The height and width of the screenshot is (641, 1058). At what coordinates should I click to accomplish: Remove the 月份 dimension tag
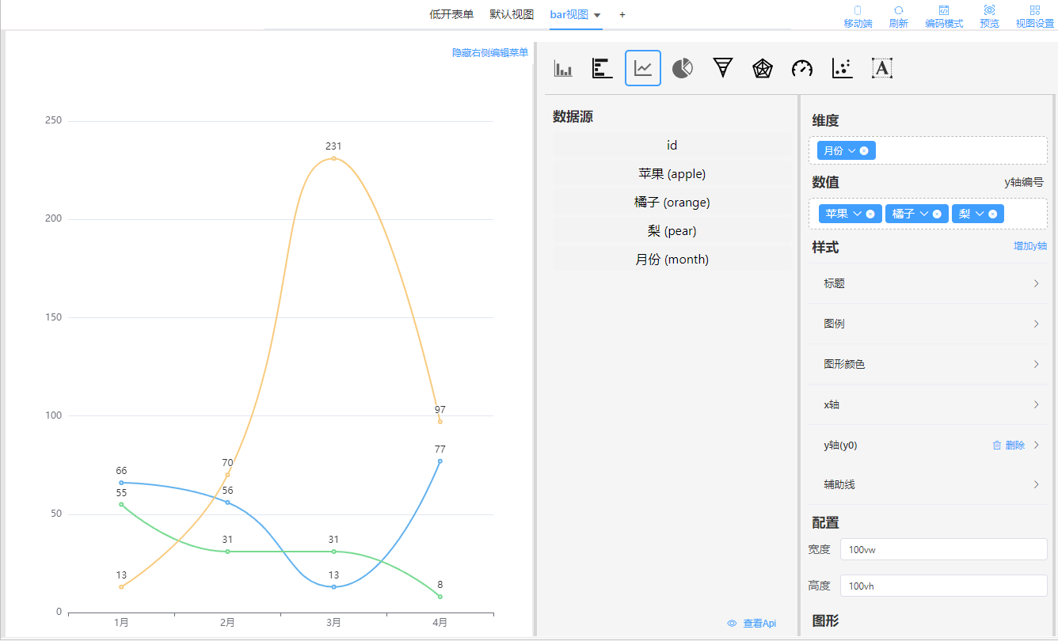coord(864,150)
